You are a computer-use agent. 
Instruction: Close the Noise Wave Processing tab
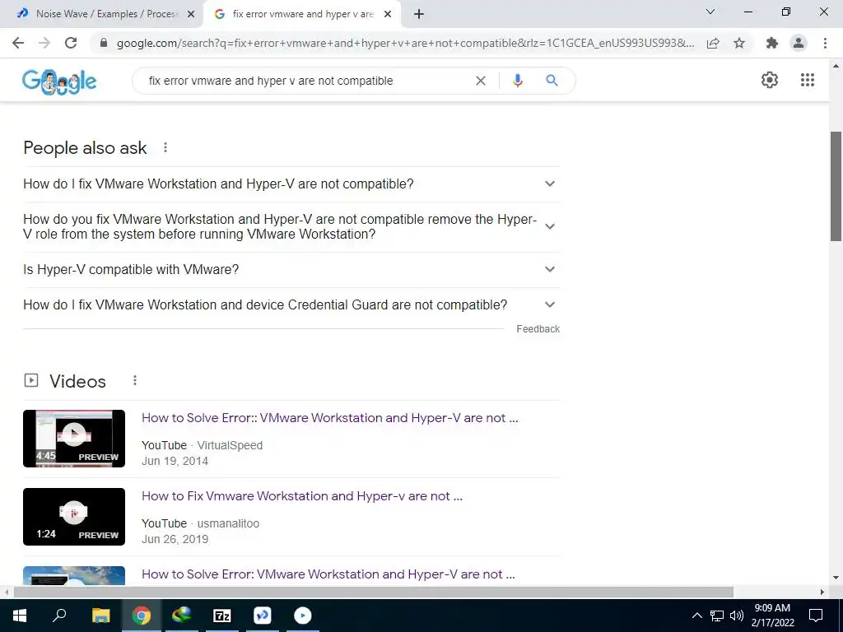(x=191, y=15)
